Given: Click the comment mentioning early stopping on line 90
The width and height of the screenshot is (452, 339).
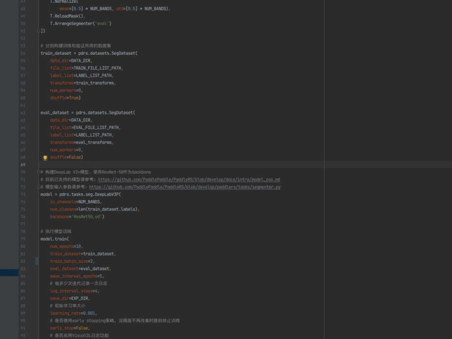Looking at the screenshot, I should [x=115, y=320].
